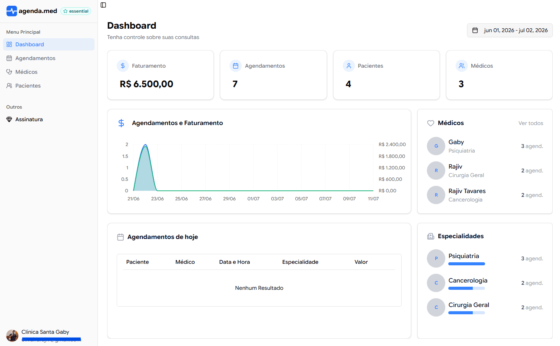Click Rajiv Cirurgia Geral avatar
Viewport: 560px width, 346px height.
coord(436,171)
